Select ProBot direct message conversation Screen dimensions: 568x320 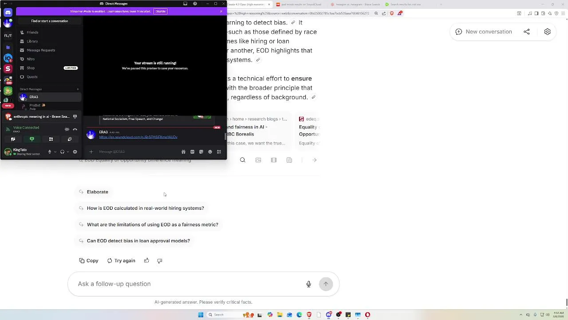click(x=49, y=106)
